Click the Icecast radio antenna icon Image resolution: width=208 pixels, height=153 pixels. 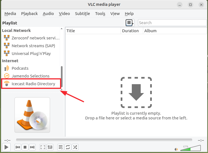tap(6, 84)
